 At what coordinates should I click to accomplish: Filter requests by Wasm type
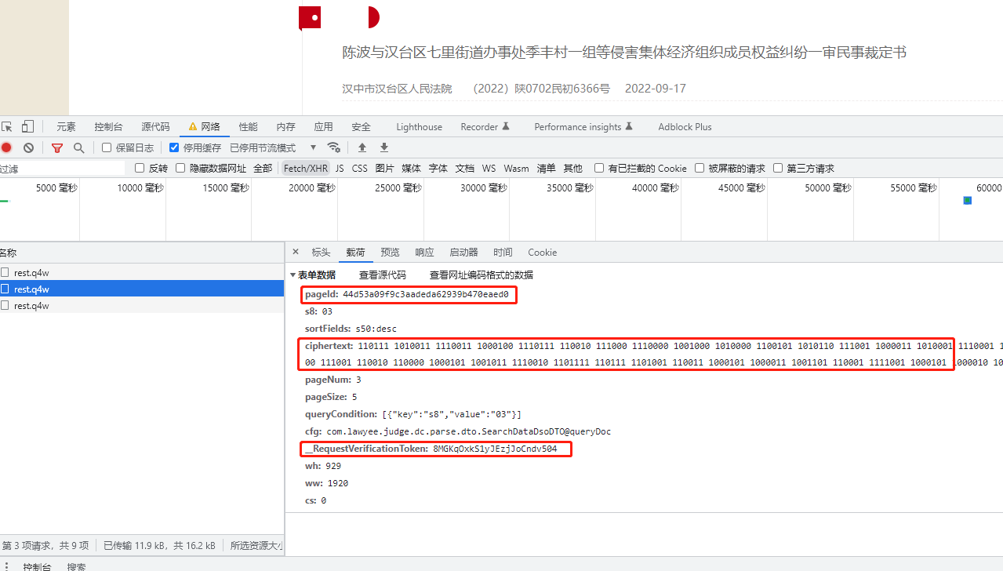(x=516, y=168)
